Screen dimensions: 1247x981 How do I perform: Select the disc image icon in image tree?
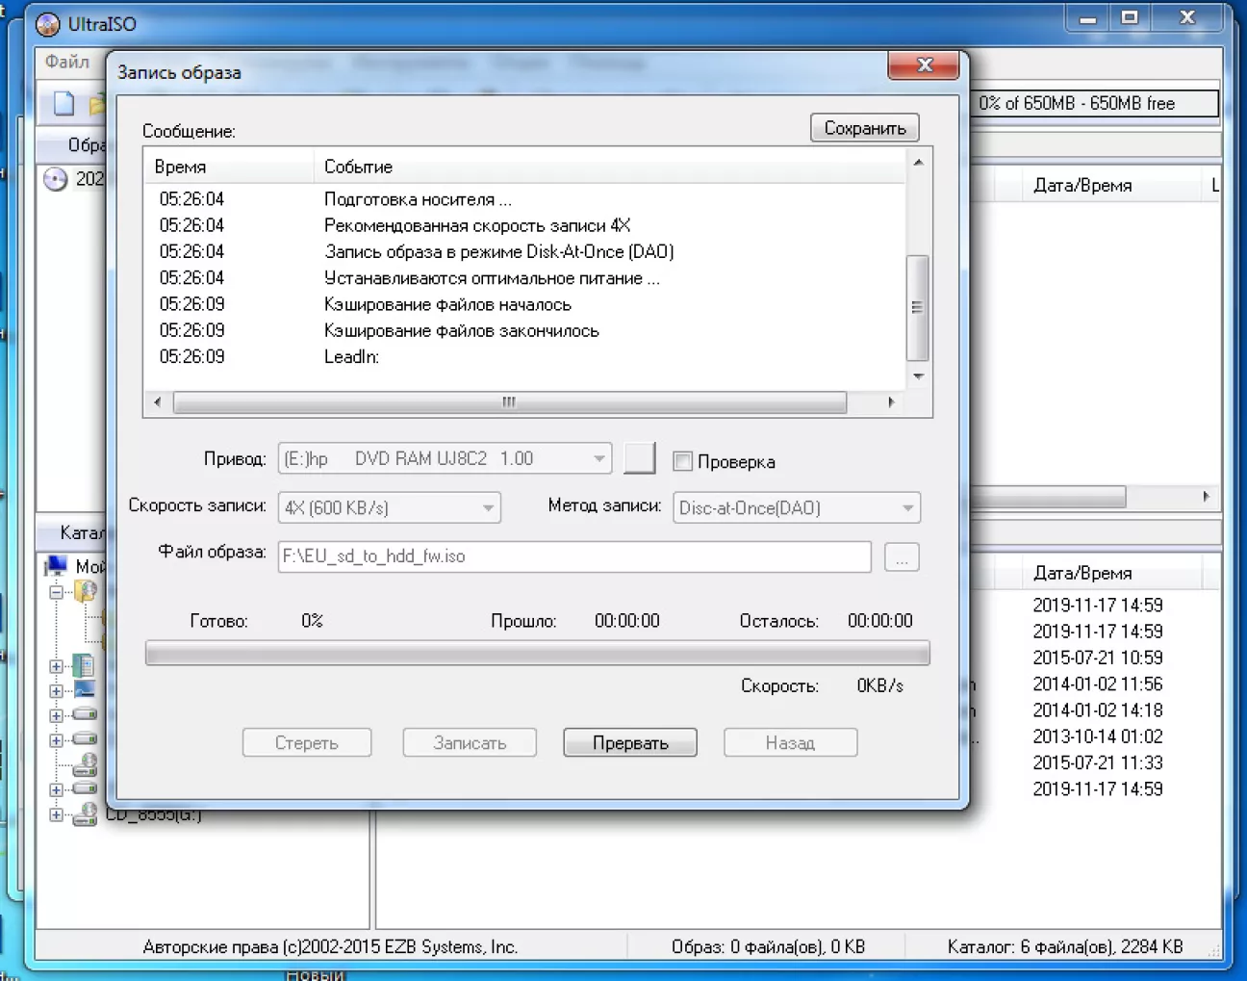56,179
